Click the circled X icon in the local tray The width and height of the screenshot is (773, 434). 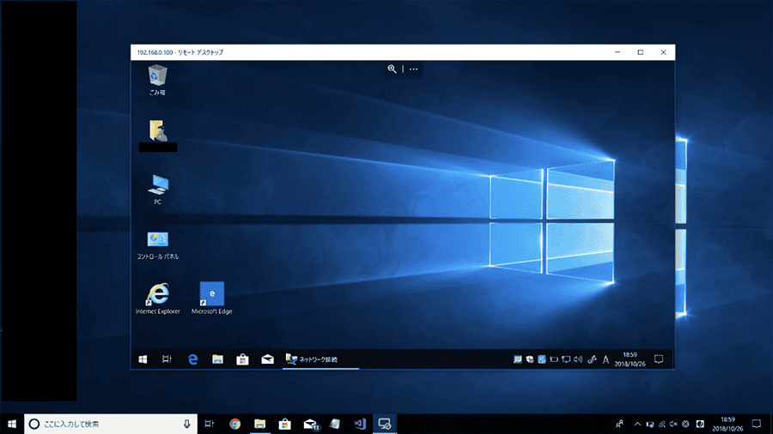click(685, 424)
